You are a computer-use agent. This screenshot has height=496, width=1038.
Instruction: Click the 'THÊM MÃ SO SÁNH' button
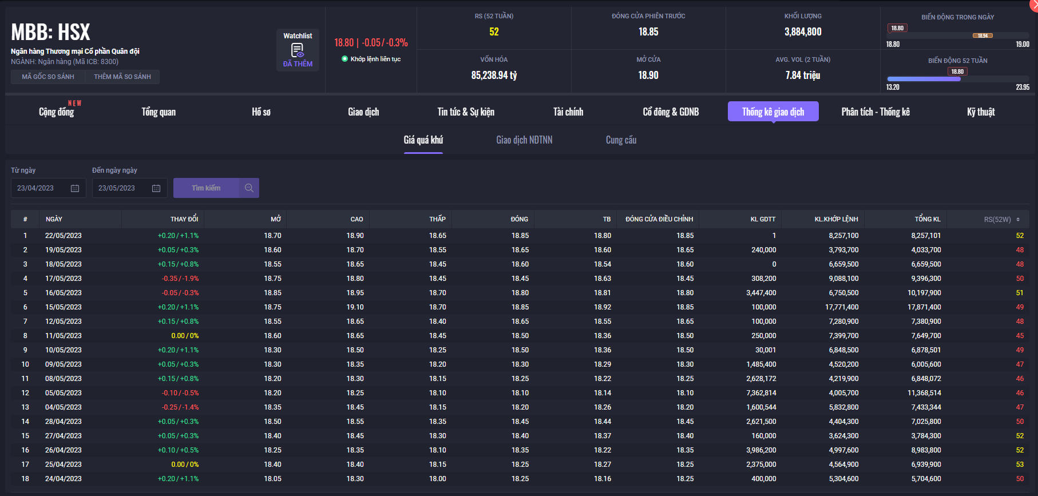tap(122, 77)
